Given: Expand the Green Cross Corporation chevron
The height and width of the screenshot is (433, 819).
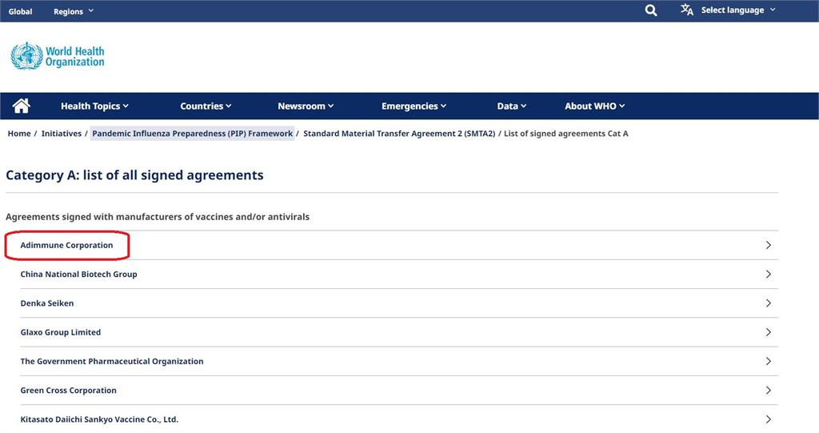Looking at the screenshot, I should pyautogui.click(x=769, y=390).
